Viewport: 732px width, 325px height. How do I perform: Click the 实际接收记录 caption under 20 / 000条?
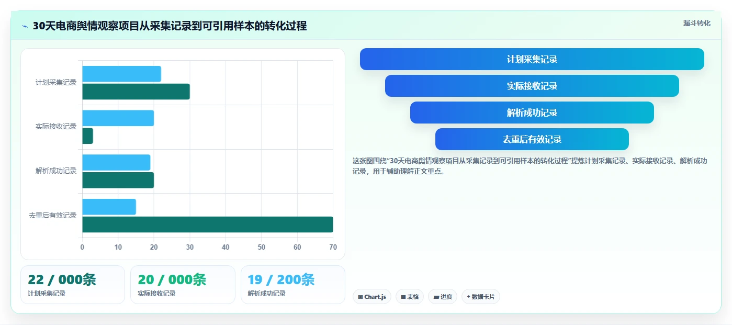coord(156,294)
